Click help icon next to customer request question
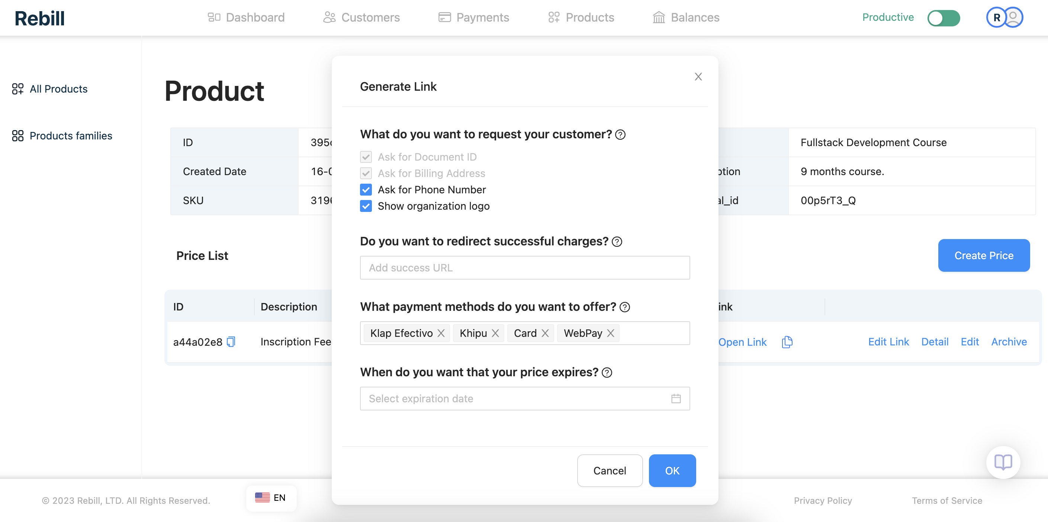1048x522 pixels. coord(620,135)
